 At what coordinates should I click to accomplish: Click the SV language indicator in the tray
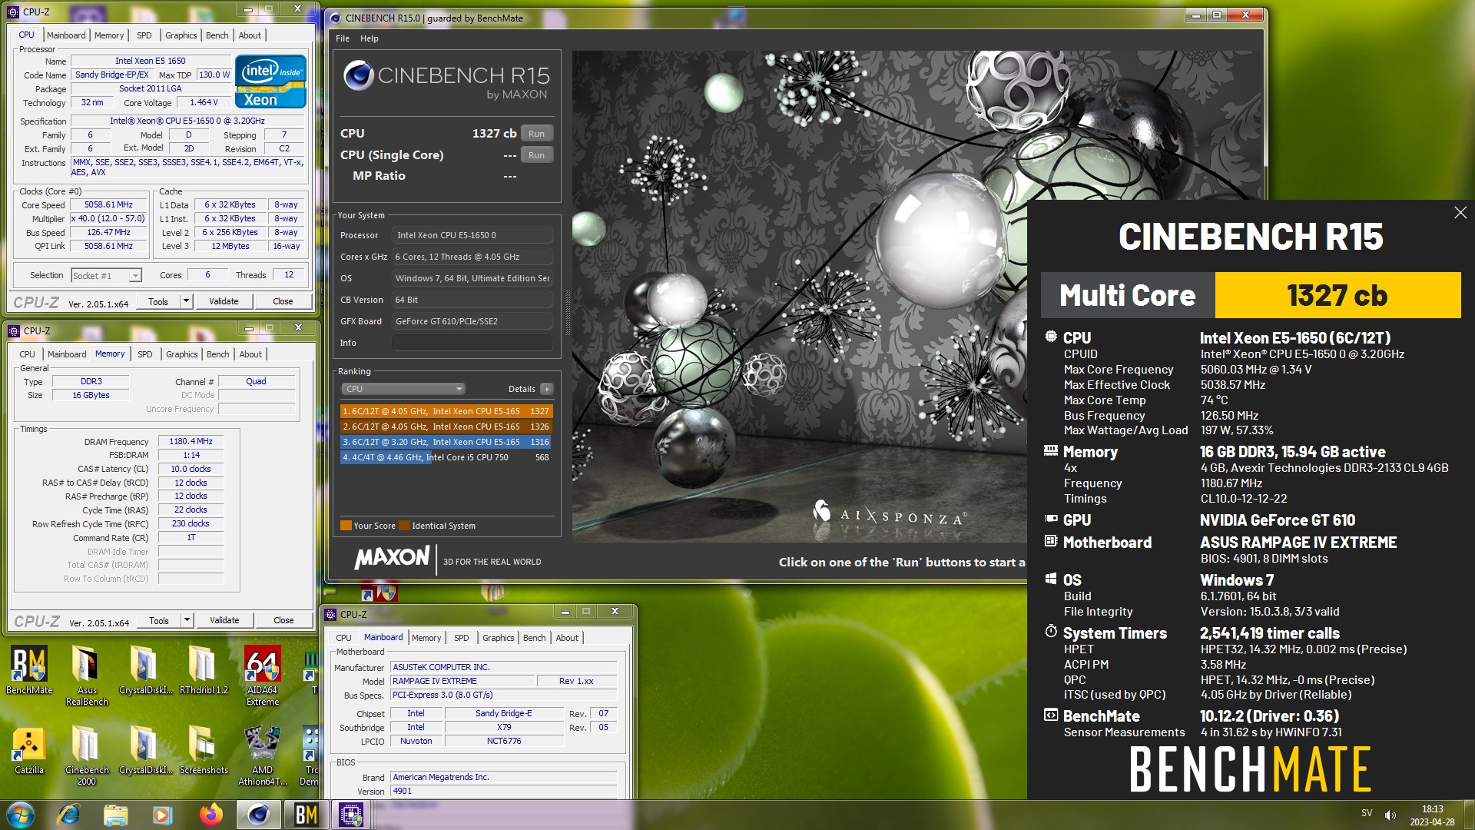tap(1367, 813)
